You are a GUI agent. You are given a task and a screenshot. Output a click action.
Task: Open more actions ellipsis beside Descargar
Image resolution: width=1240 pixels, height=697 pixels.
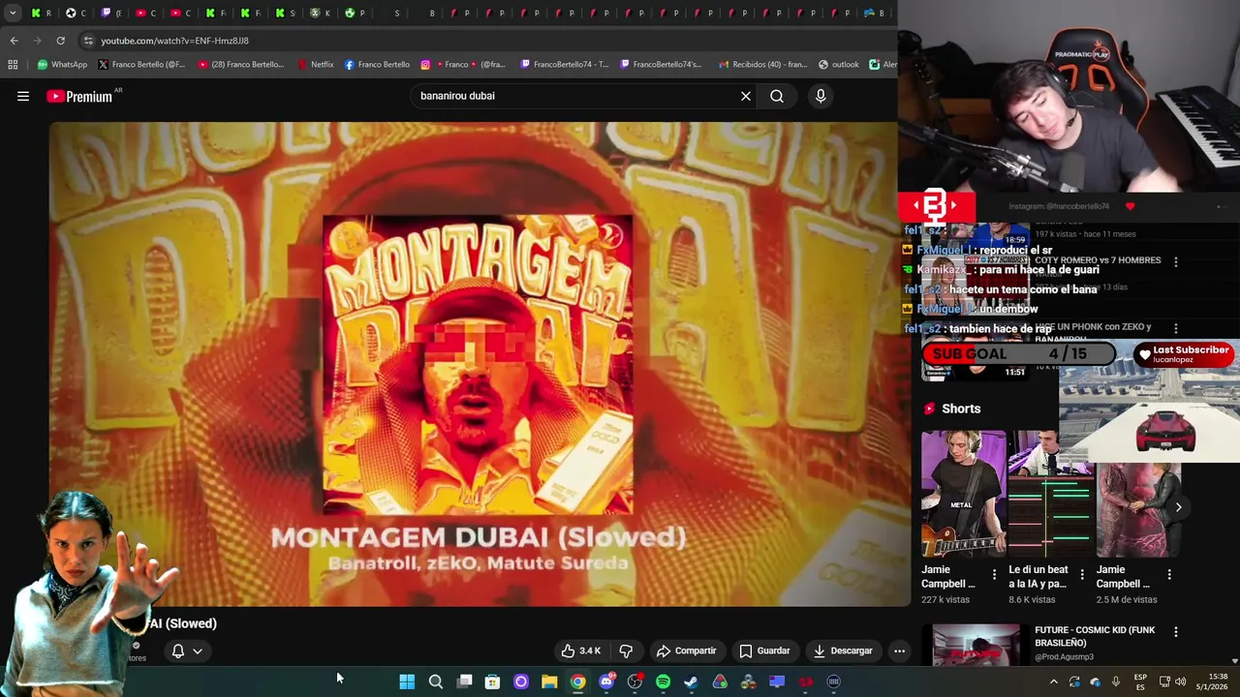[899, 651]
